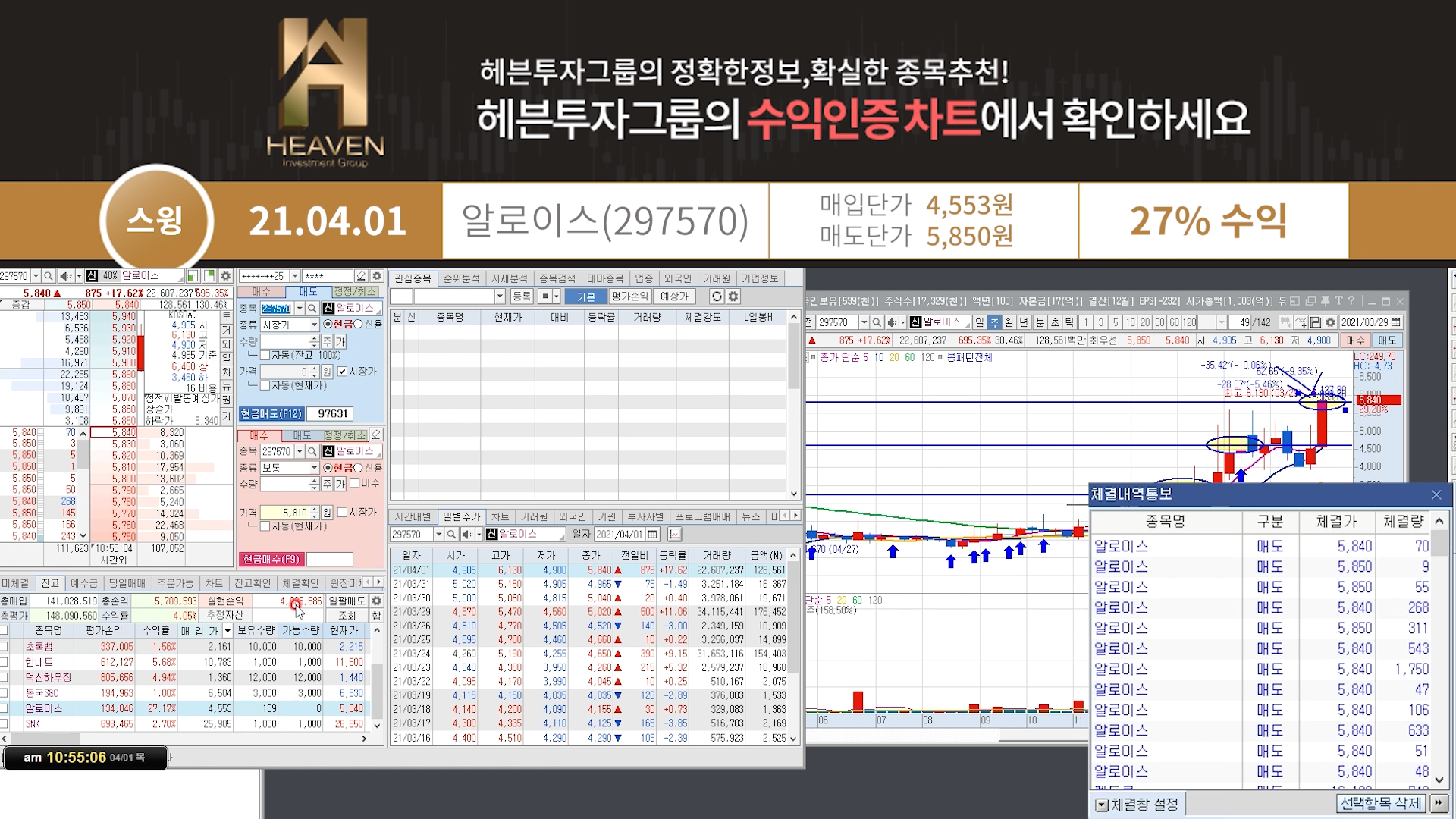
Task: Click the stock search magnifier in order-book panel
Action: [x=49, y=276]
